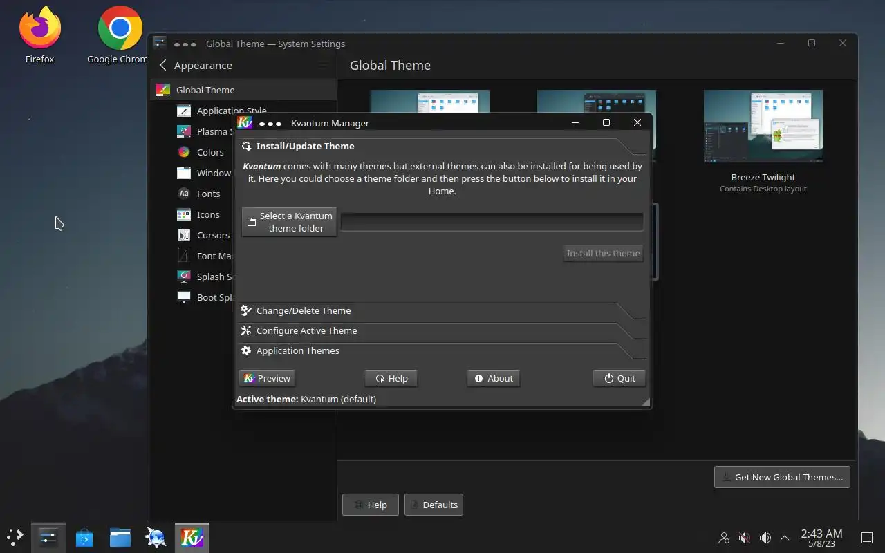Click Help button in System Settings
Viewport: 885px width, 553px height.
[x=370, y=505]
